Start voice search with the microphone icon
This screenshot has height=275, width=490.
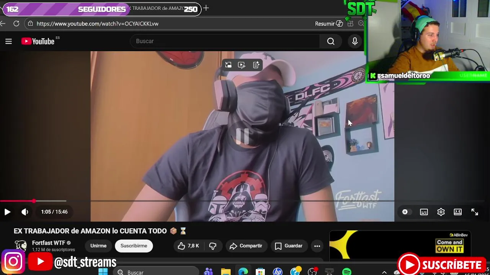[355, 41]
